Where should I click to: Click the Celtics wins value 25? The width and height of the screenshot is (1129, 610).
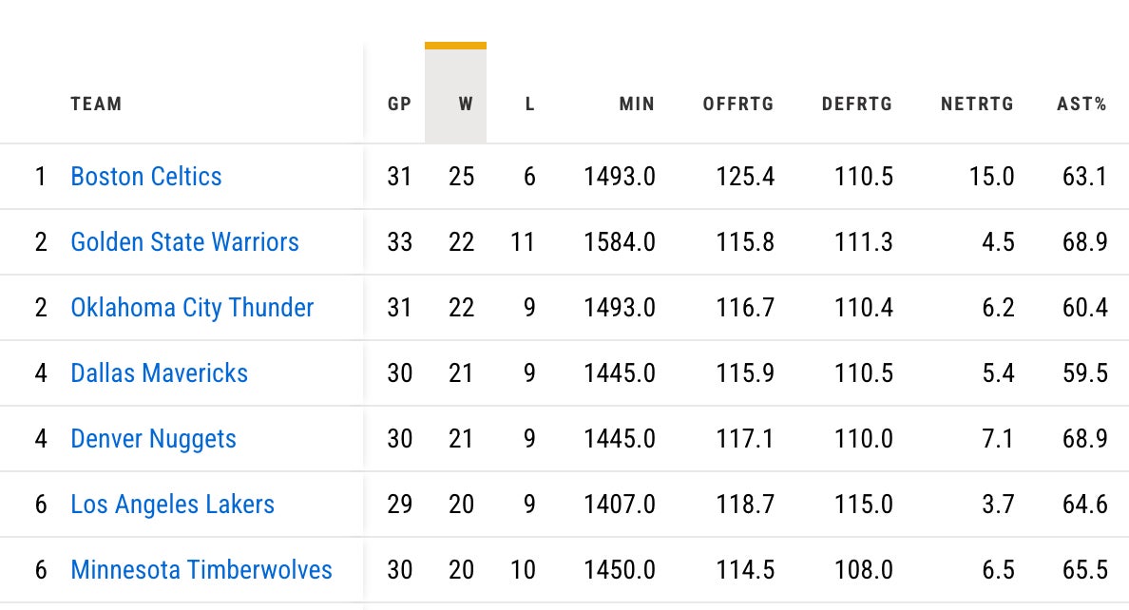tap(462, 177)
